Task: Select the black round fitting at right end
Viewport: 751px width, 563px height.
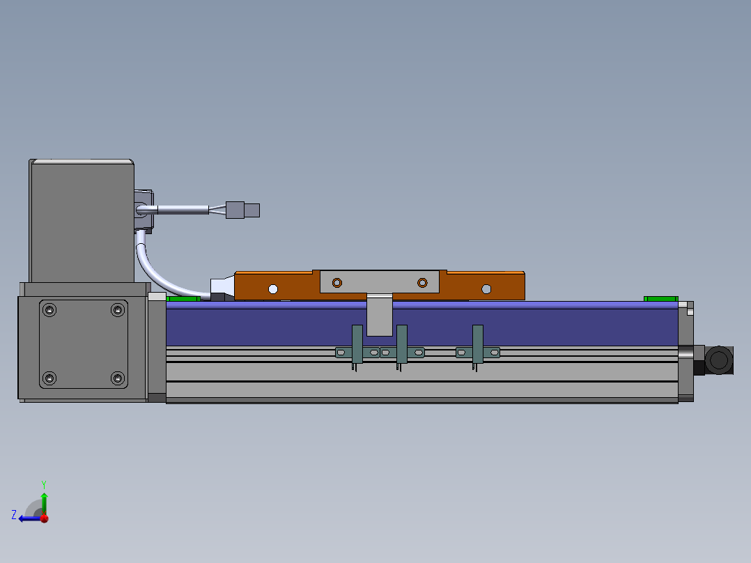Action: [718, 360]
